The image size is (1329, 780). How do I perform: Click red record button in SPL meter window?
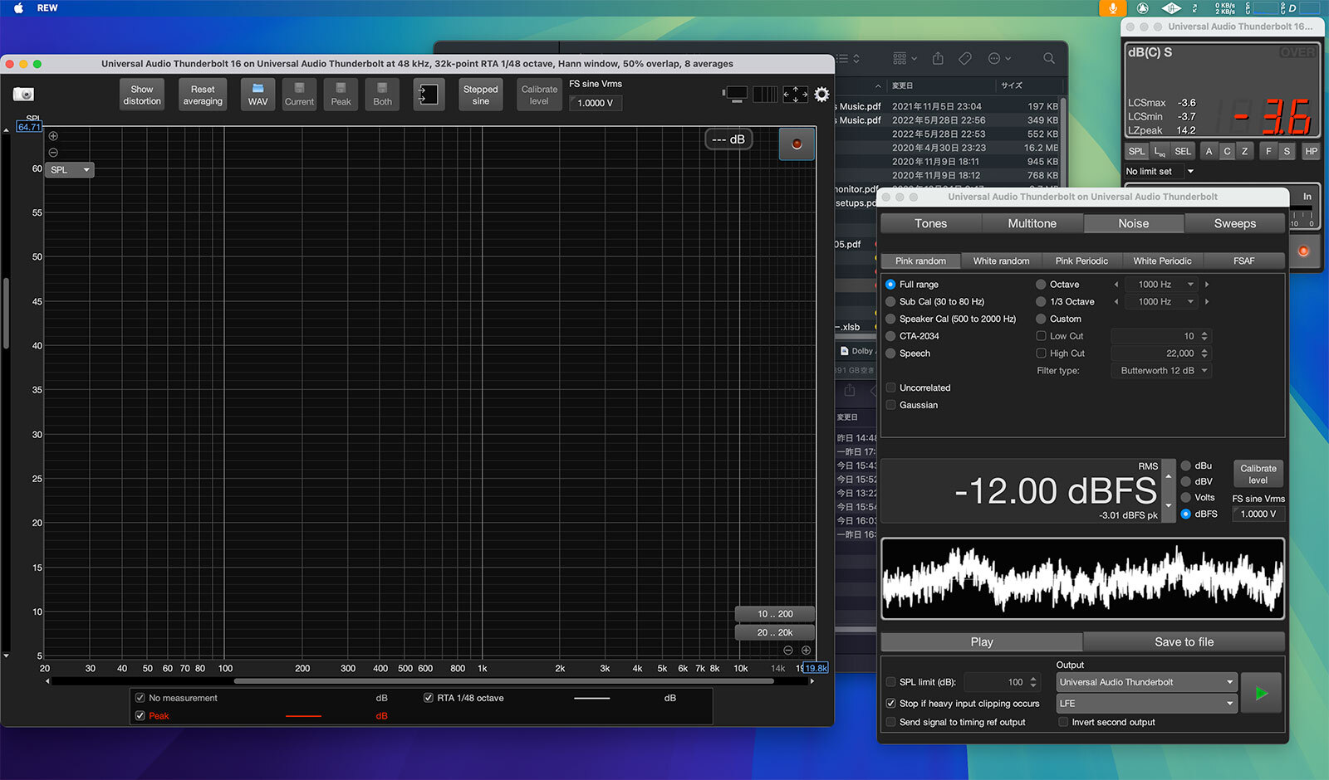(x=1303, y=251)
